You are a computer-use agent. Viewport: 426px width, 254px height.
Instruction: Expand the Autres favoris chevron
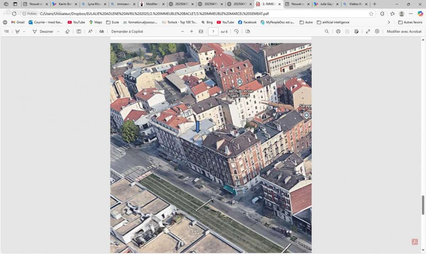(x=389, y=22)
